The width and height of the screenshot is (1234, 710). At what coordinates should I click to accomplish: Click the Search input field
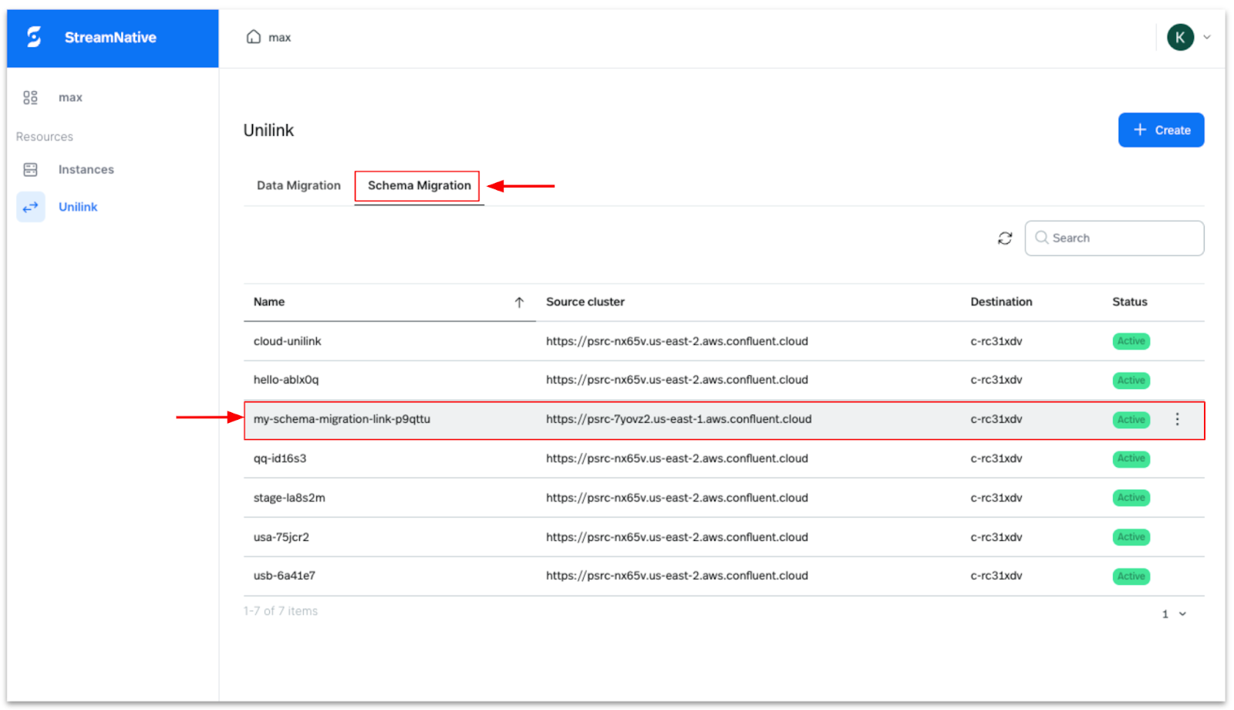(x=1122, y=238)
